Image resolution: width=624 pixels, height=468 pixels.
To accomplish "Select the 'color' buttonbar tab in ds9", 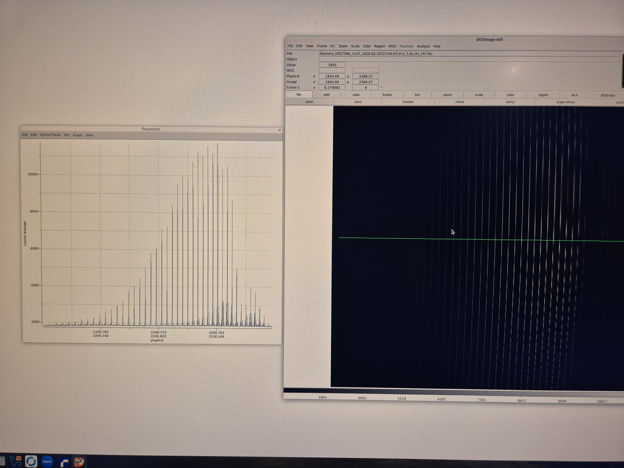I will pyautogui.click(x=510, y=95).
